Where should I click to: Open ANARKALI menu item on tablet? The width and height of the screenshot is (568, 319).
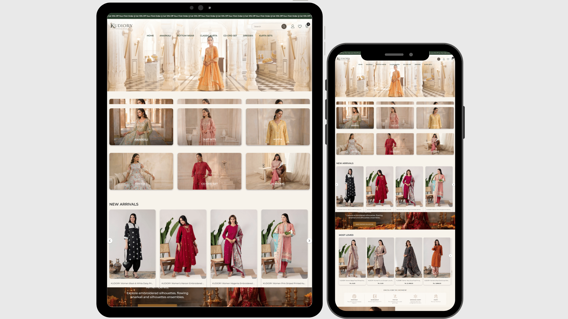tap(165, 36)
